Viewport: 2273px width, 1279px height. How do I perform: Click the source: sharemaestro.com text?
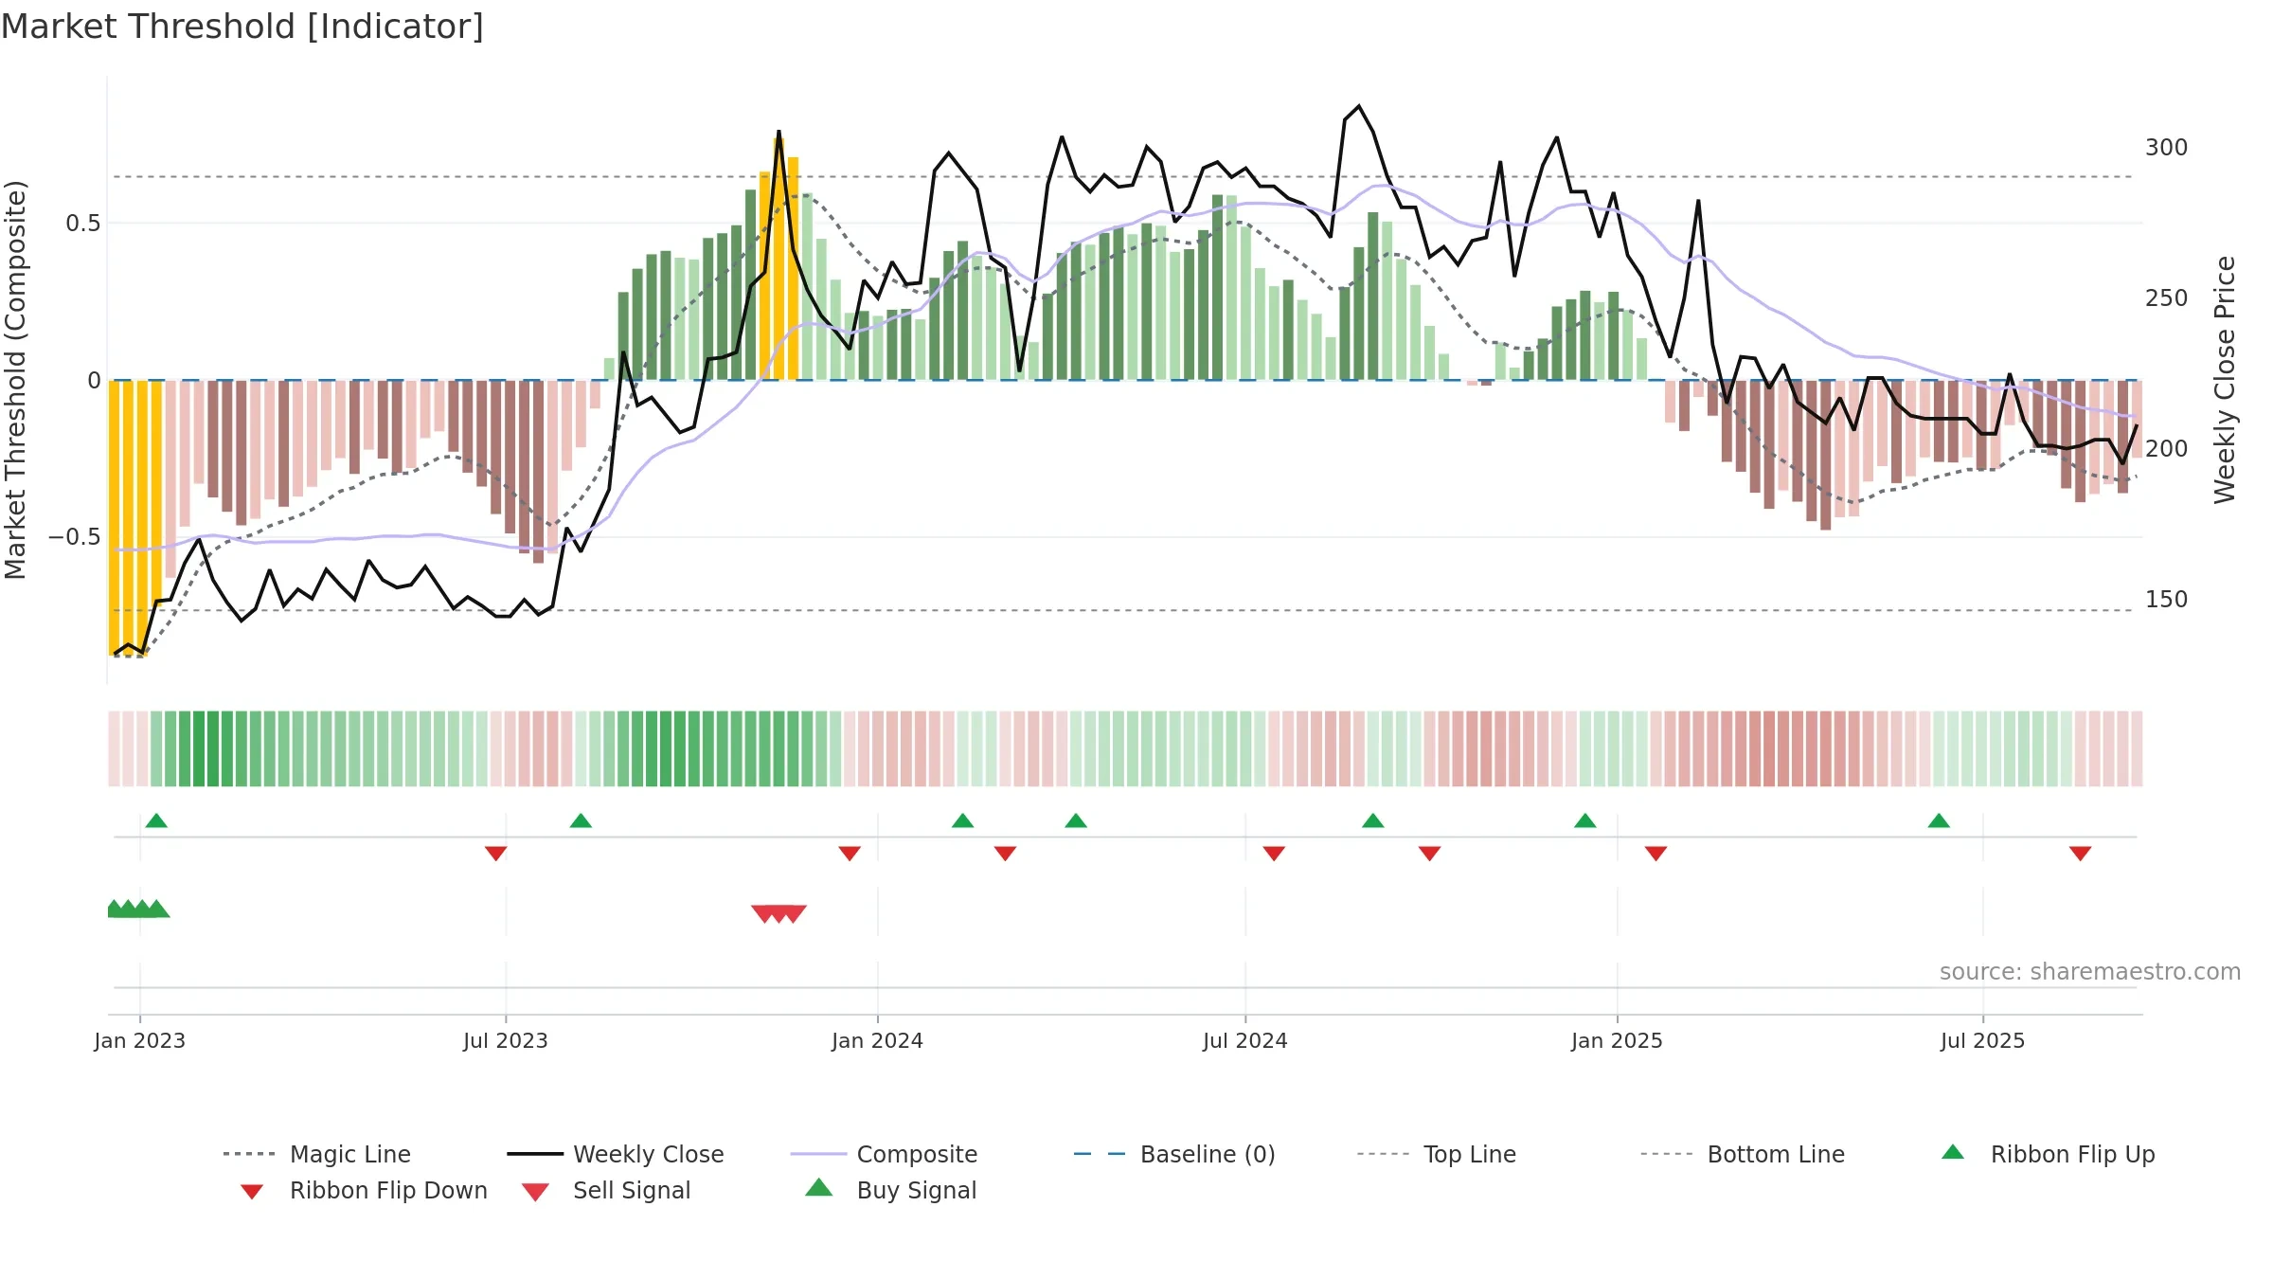(2089, 972)
